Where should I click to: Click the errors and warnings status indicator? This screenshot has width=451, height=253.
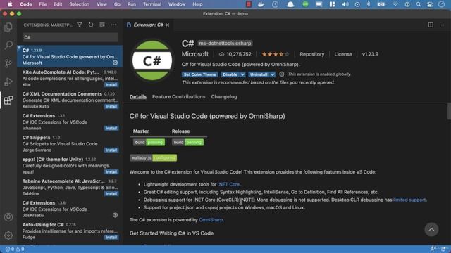click(15, 249)
